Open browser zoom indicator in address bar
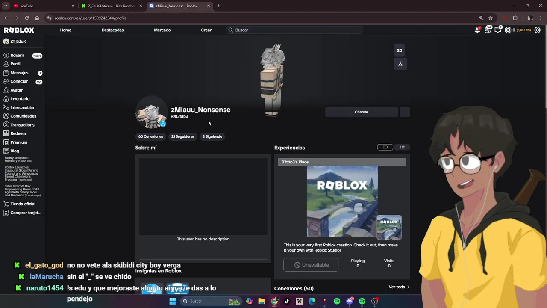Image resolution: width=547 pixels, height=308 pixels. (x=481, y=18)
